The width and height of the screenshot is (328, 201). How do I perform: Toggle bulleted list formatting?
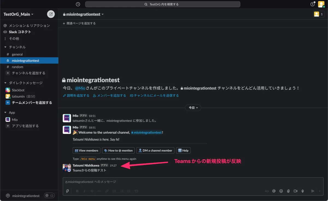click(x=122, y=191)
